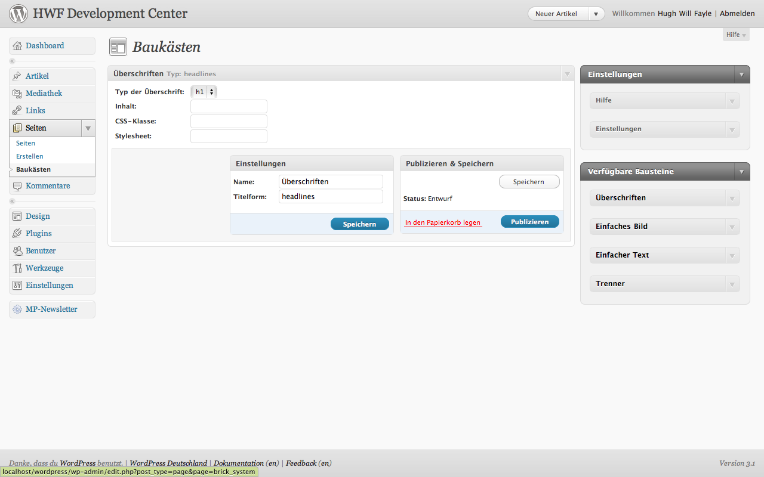The height and width of the screenshot is (477, 764).
Task: Select the Erstellen submenu entry
Action: (x=30, y=156)
